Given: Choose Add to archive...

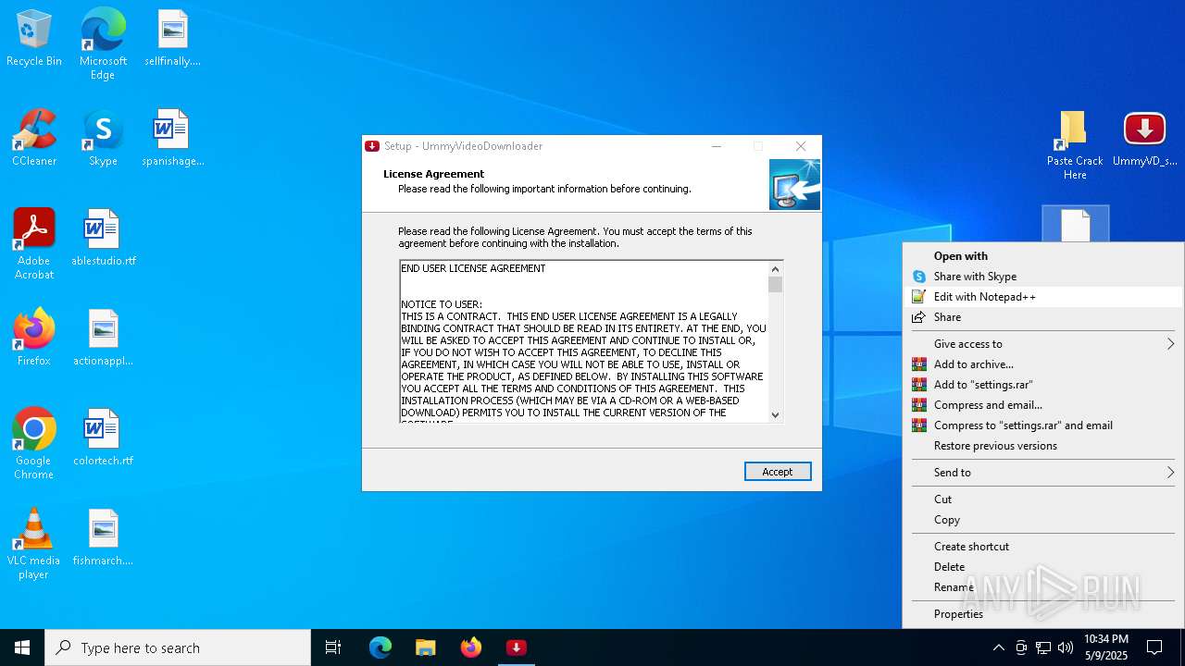Looking at the screenshot, I should click(x=1043, y=364).
